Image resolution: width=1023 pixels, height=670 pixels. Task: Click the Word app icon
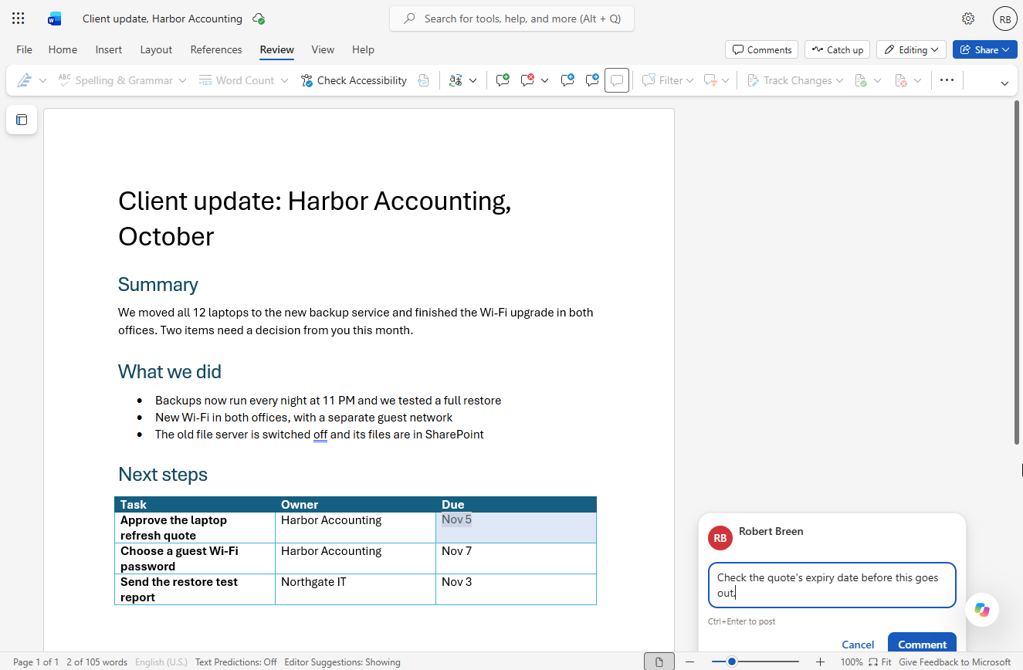[54, 19]
